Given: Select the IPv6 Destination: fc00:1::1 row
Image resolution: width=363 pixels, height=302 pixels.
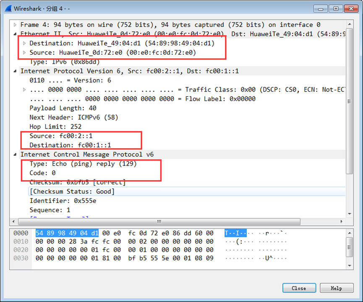Looking at the screenshot, I should point(71,145).
